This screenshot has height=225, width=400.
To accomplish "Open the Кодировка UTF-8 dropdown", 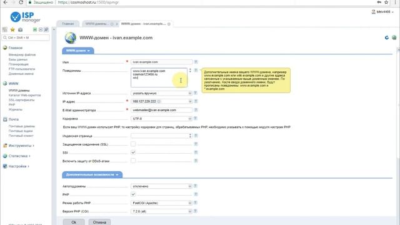I will pyautogui.click(x=161, y=119).
